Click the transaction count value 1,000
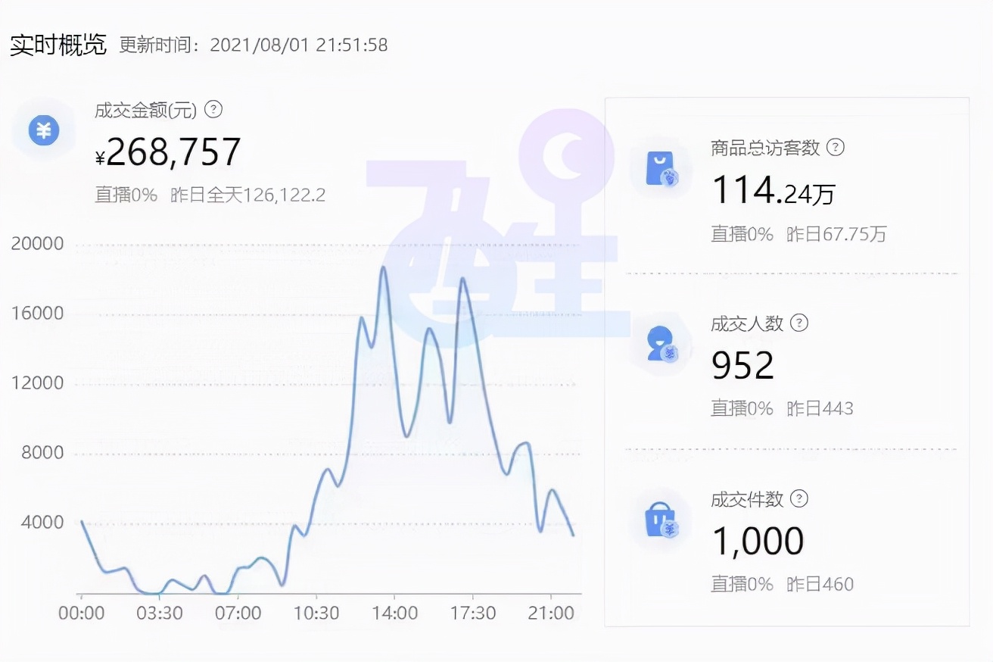Screen dimensions: 993x662 [758, 539]
